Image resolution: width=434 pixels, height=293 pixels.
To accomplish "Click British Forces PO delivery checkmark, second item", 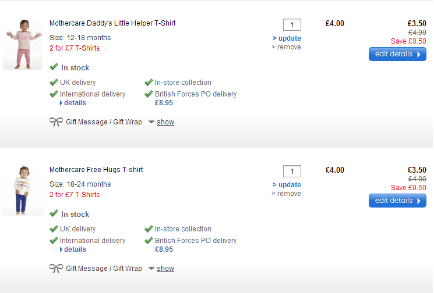I will tap(149, 241).
